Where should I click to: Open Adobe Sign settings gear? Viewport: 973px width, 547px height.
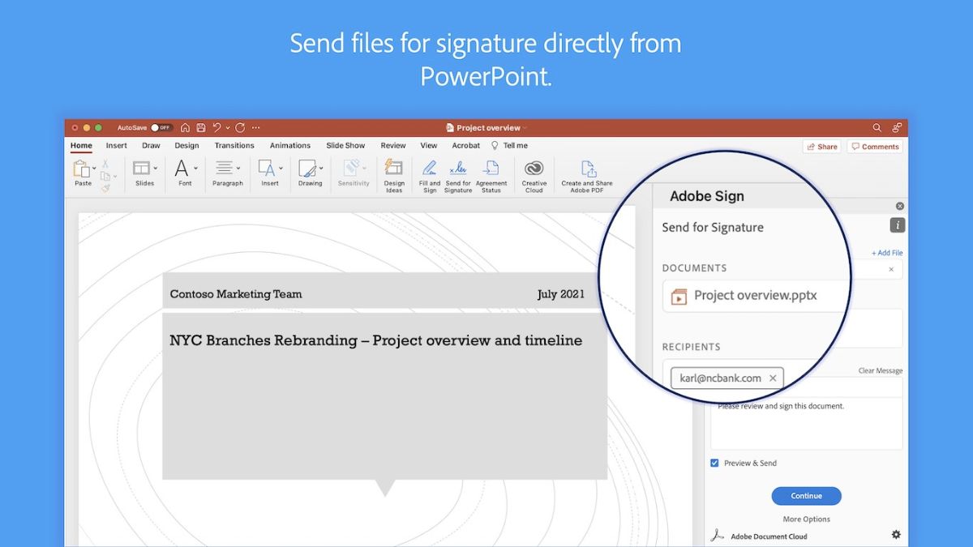coord(896,535)
